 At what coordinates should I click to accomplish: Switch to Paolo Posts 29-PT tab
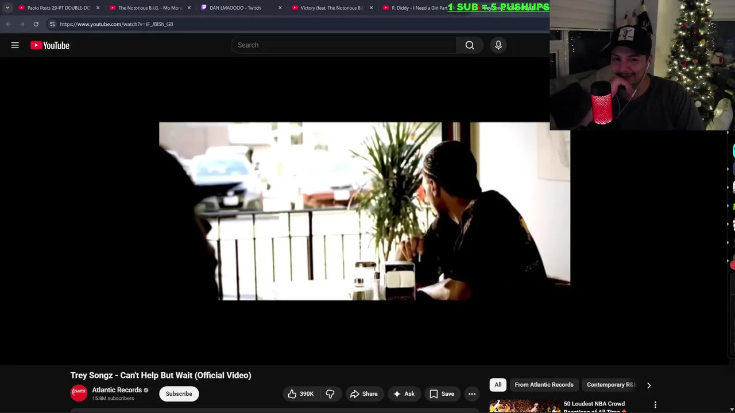click(x=59, y=8)
